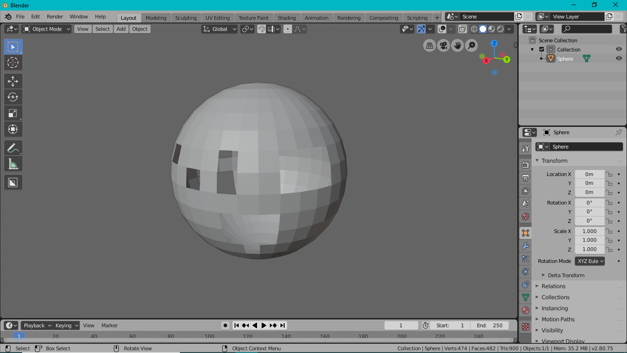
Task: Select the Measure ruler tool
Action: pos(13,164)
